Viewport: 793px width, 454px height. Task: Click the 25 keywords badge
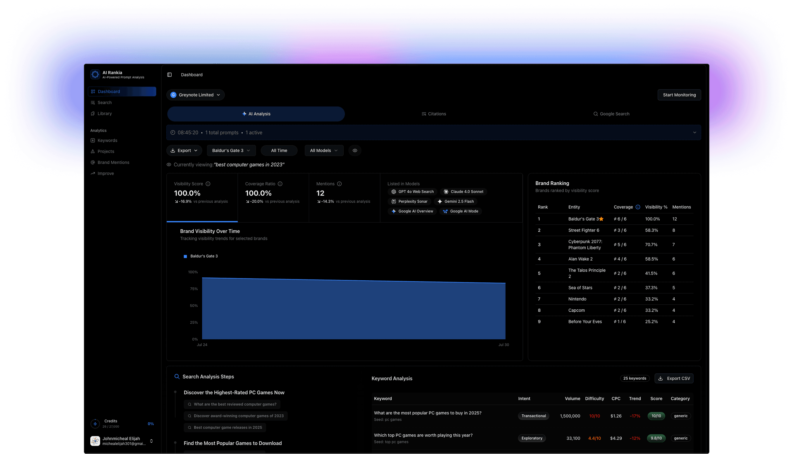click(x=634, y=378)
